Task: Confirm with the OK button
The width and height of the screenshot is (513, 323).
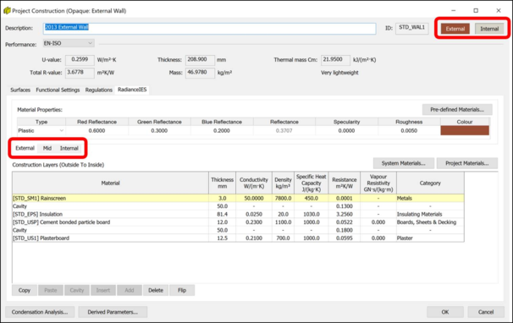Action: [x=445, y=312]
